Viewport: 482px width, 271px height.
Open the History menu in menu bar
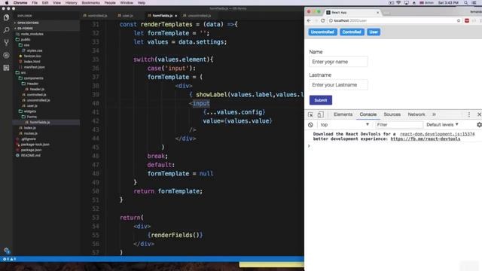click(x=71, y=3)
